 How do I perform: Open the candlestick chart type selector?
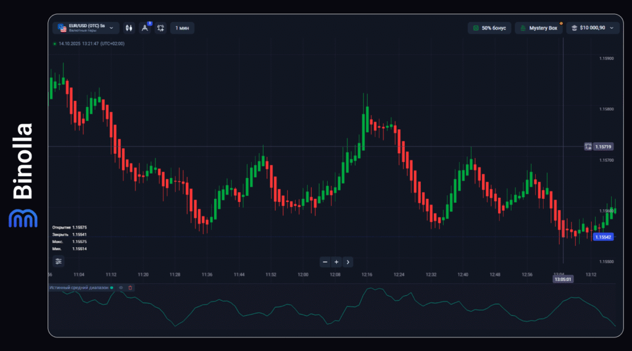coord(129,28)
